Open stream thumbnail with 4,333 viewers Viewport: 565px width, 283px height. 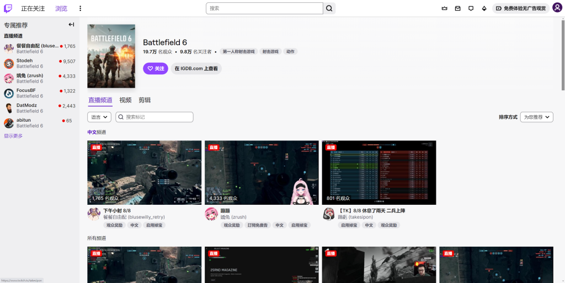[262, 172]
